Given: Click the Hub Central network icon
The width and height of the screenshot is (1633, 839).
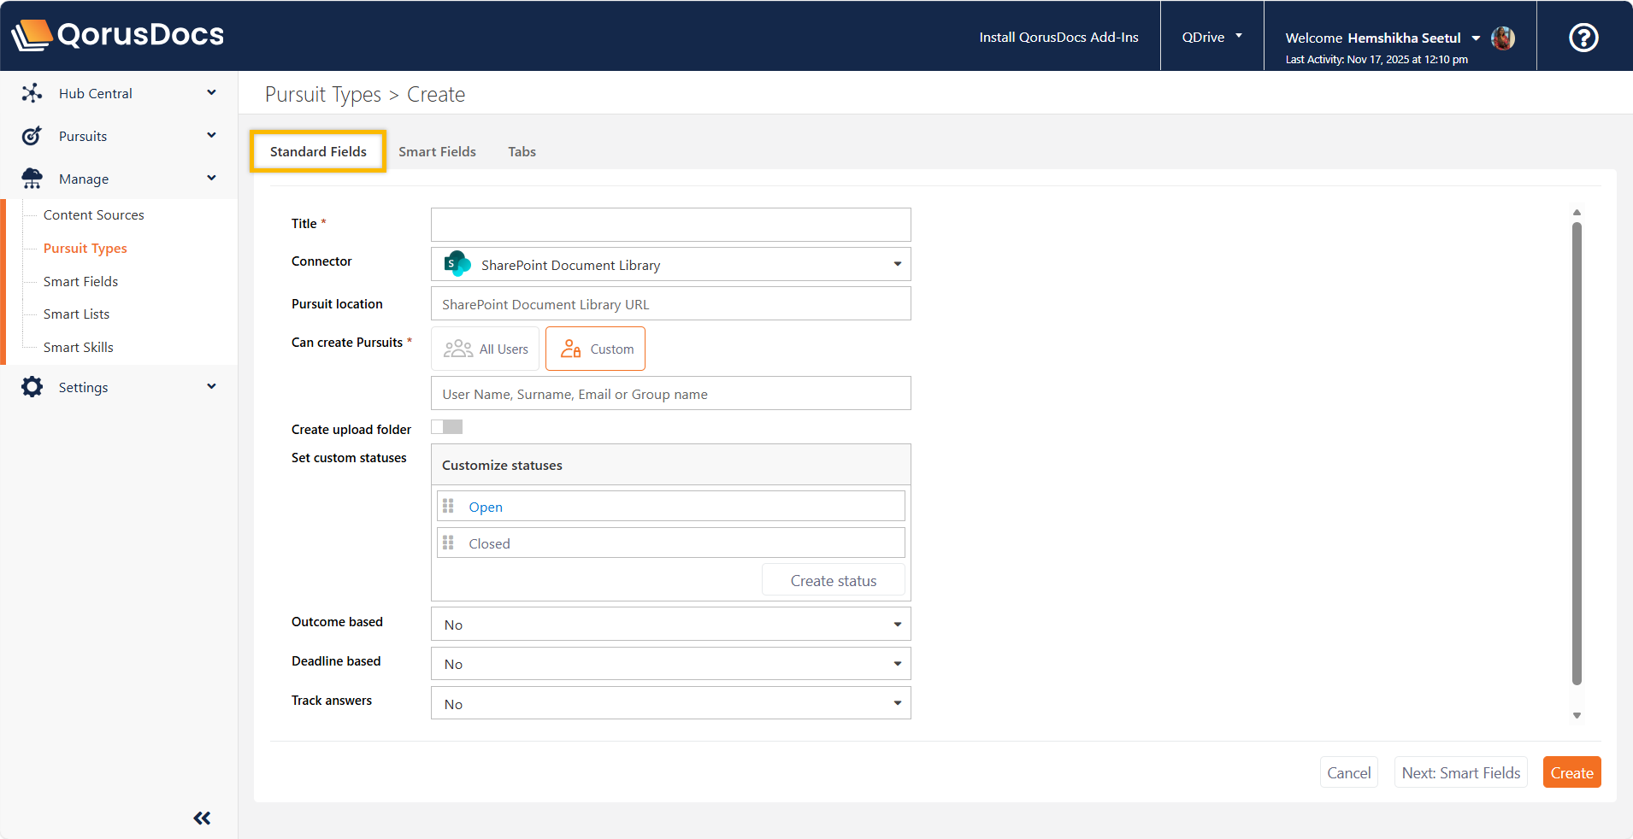Looking at the screenshot, I should click(x=32, y=93).
